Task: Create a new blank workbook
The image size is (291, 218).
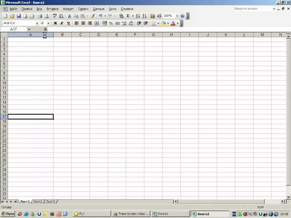Action: [5, 16]
